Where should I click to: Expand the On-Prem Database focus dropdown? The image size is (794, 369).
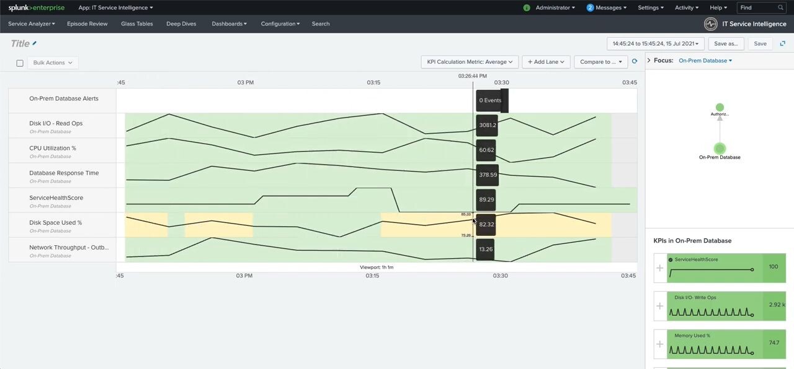(x=705, y=60)
